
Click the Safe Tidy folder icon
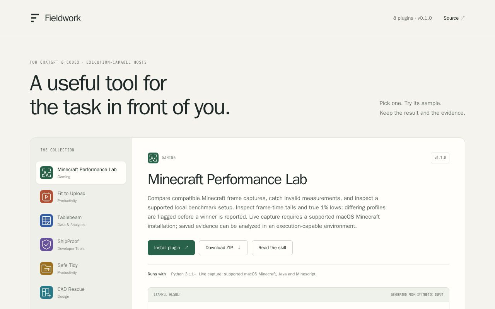(46, 268)
